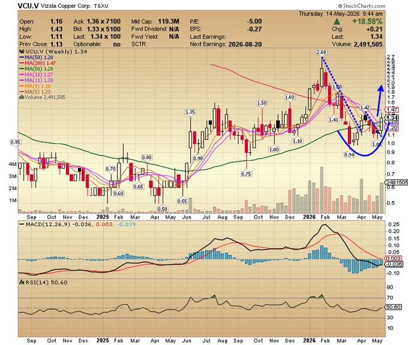Click the Ask quote 1.36 x 7100
Screen dimensions: 408x345
click(104, 22)
